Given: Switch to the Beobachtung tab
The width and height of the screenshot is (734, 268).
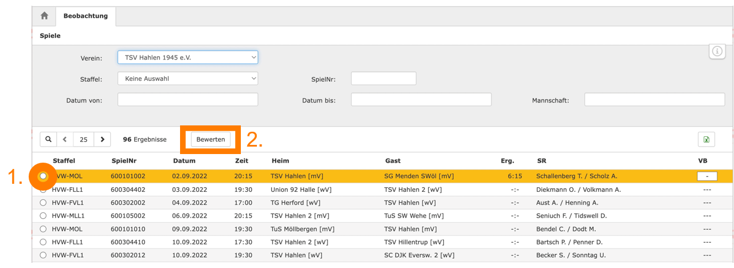Looking at the screenshot, I should [x=85, y=16].
